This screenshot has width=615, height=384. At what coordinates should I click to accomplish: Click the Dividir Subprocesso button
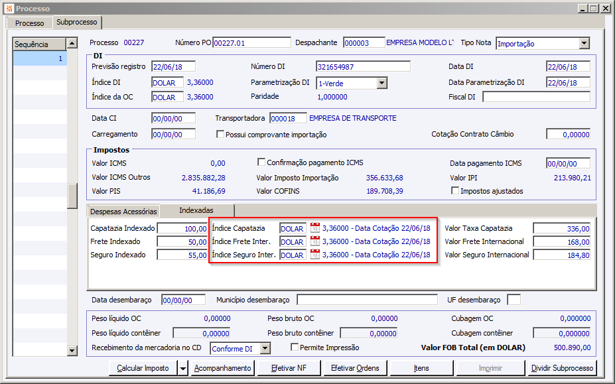pyautogui.click(x=562, y=368)
